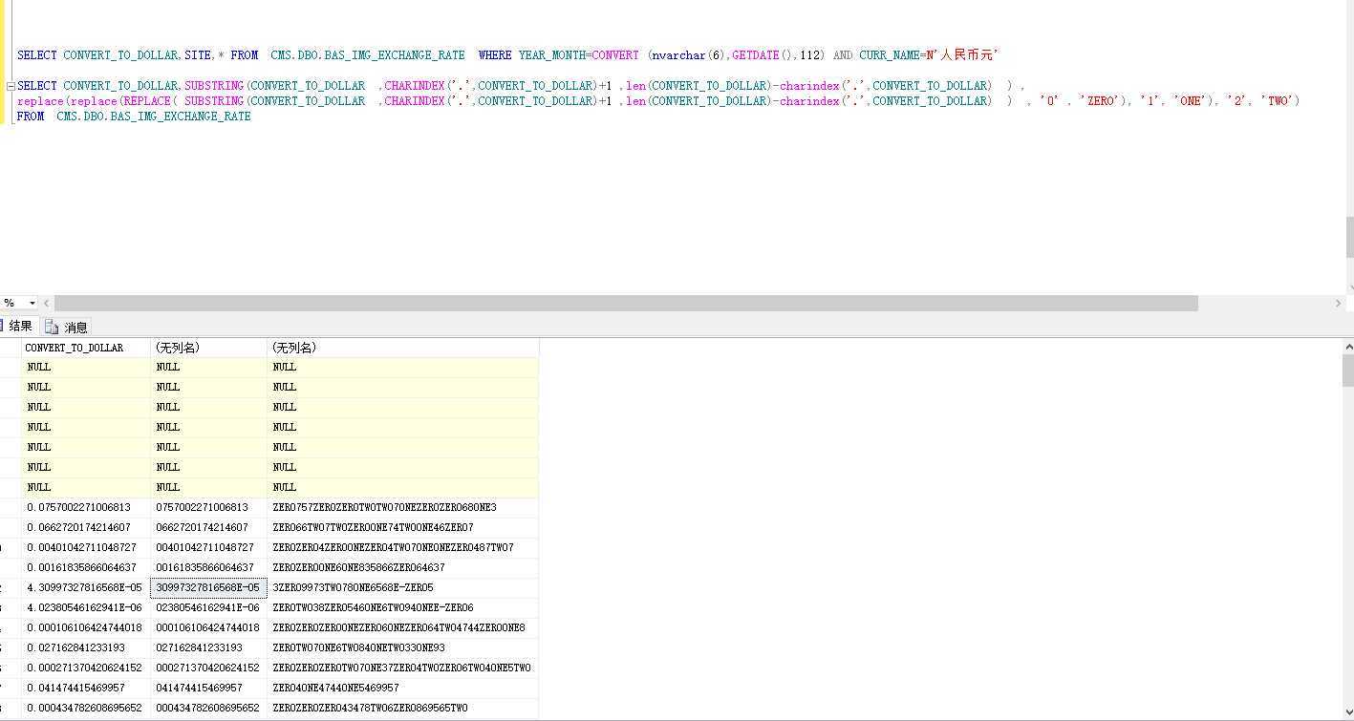Select cell ZERO757ZEROZEROTWOTWO7ONEZEROZERO68ONE3
The image size is (1354, 721).
[x=402, y=507]
